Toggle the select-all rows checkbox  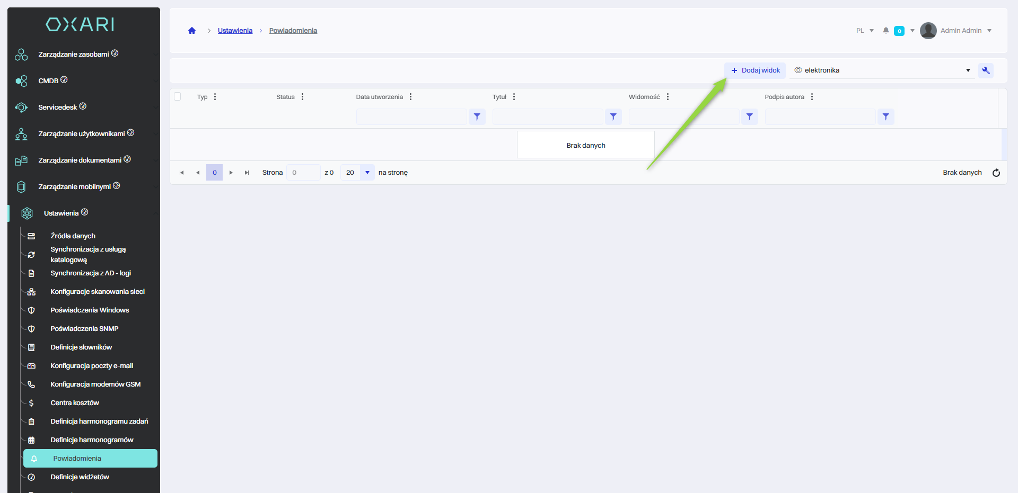(178, 96)
